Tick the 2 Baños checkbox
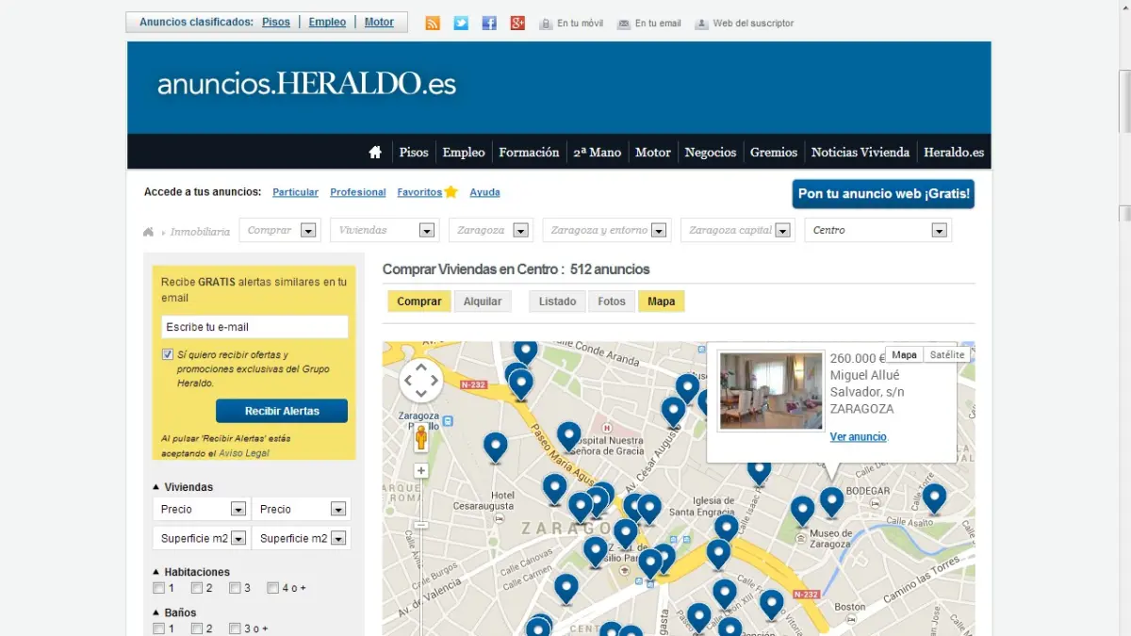The height and width of the screenshot is (636, 1131). [x=197, y=628]
